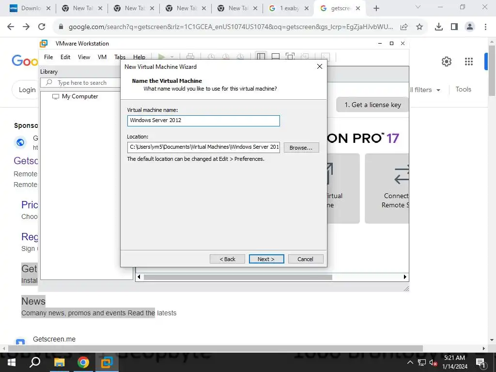Screen dimensions: 496x372
Task: Click the Getscreen.me result at the bottom
Action: pos(54,339)
